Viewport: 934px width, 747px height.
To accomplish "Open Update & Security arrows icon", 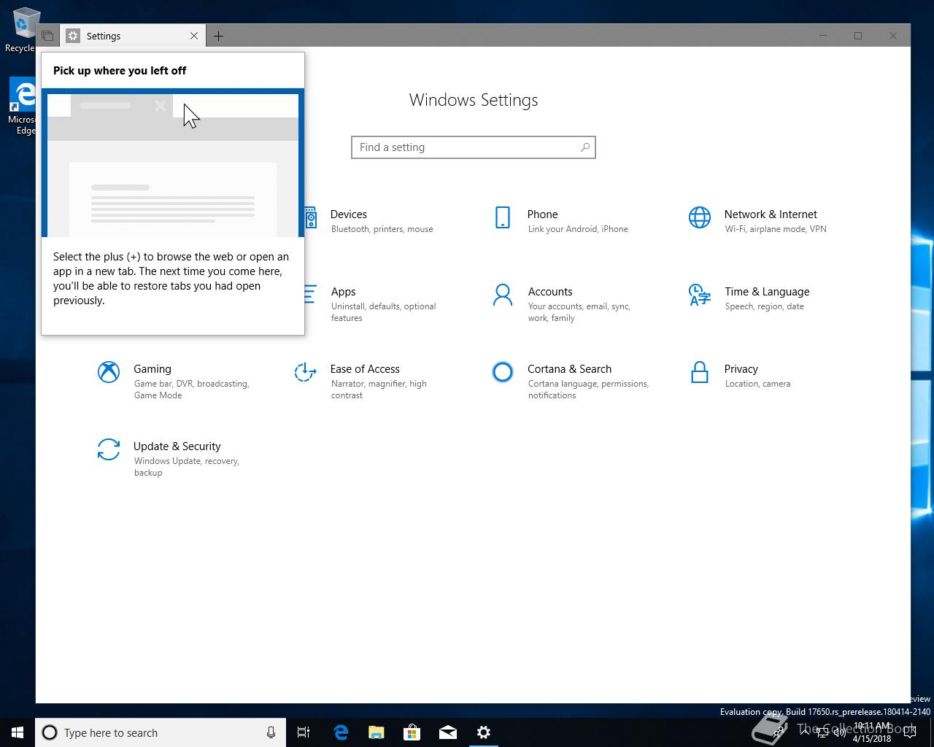I will (x=109, y=449).
